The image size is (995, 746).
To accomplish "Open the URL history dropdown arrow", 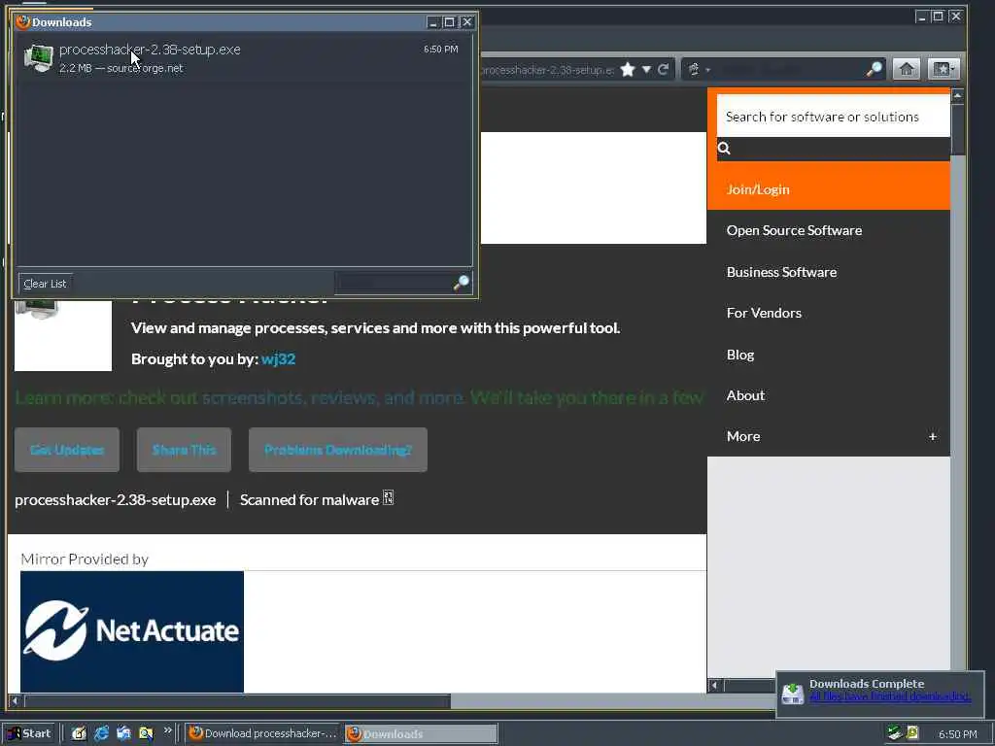I will tap(646, 69).
